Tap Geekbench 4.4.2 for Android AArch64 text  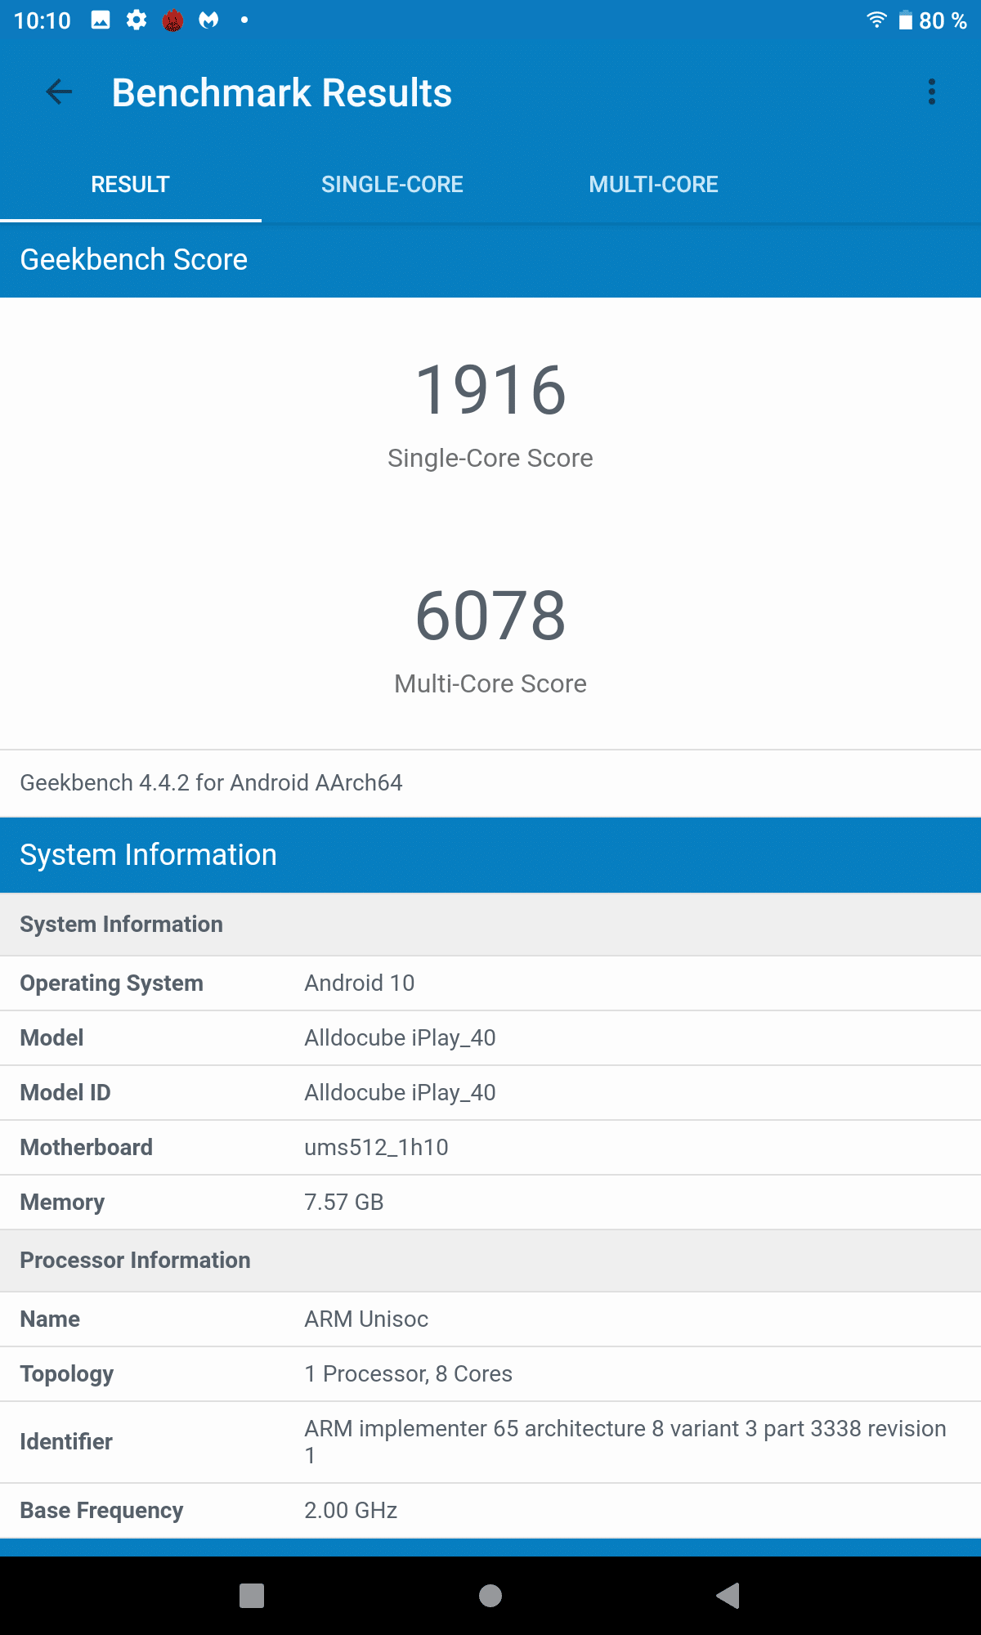[211, 783]
